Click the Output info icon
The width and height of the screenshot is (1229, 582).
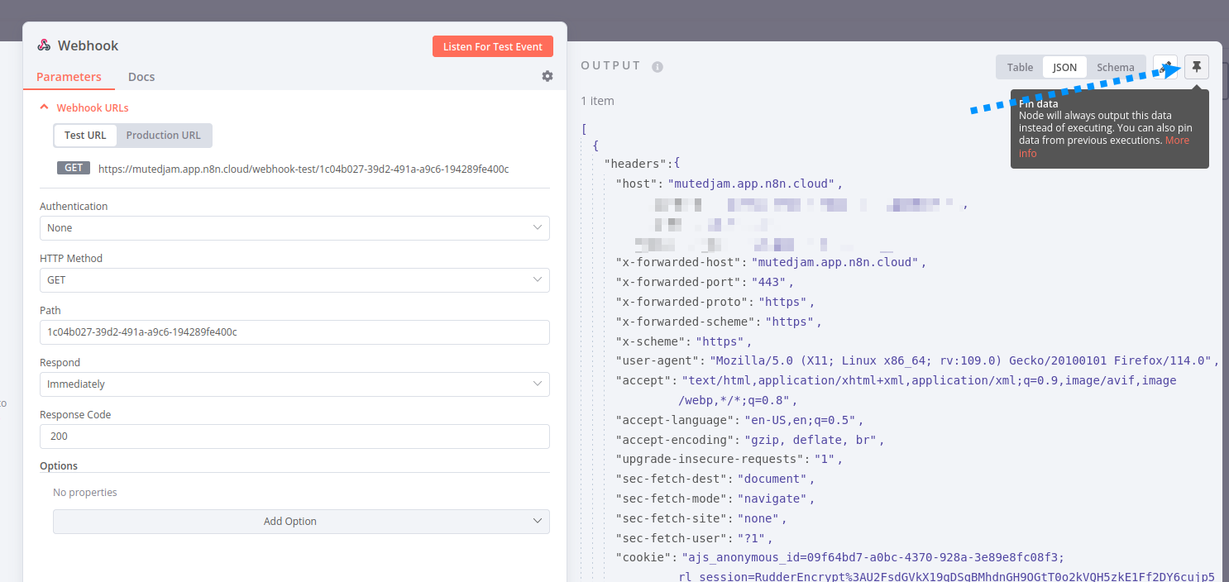658,67
